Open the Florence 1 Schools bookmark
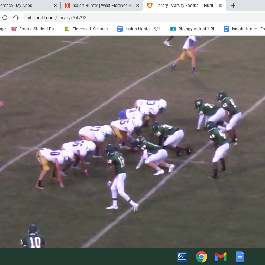 pyautogui.click(x=88, y=29)
